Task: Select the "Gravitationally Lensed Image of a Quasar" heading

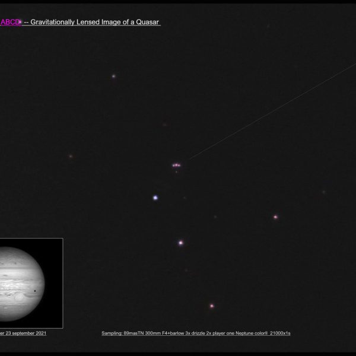Action: (x=95, y=22)
